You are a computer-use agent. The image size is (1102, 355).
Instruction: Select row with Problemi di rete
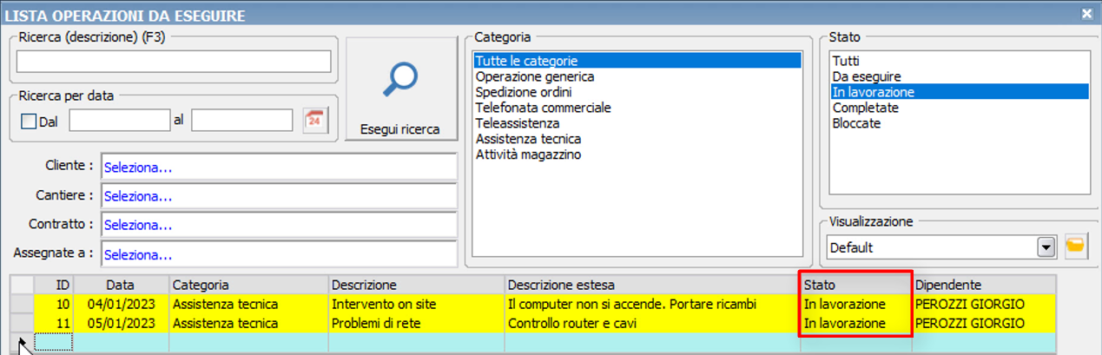pos(382,323)
